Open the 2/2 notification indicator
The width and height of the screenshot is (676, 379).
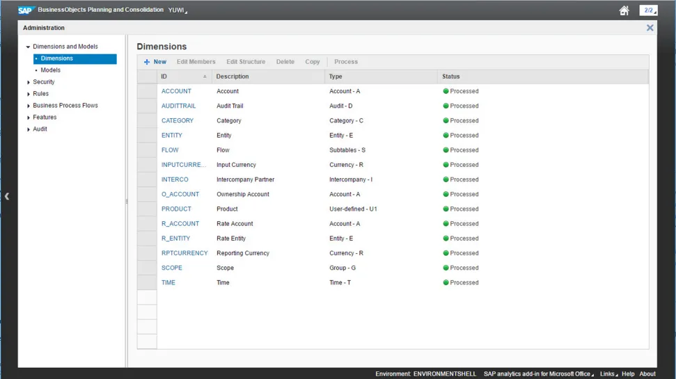tap(648, 10)
